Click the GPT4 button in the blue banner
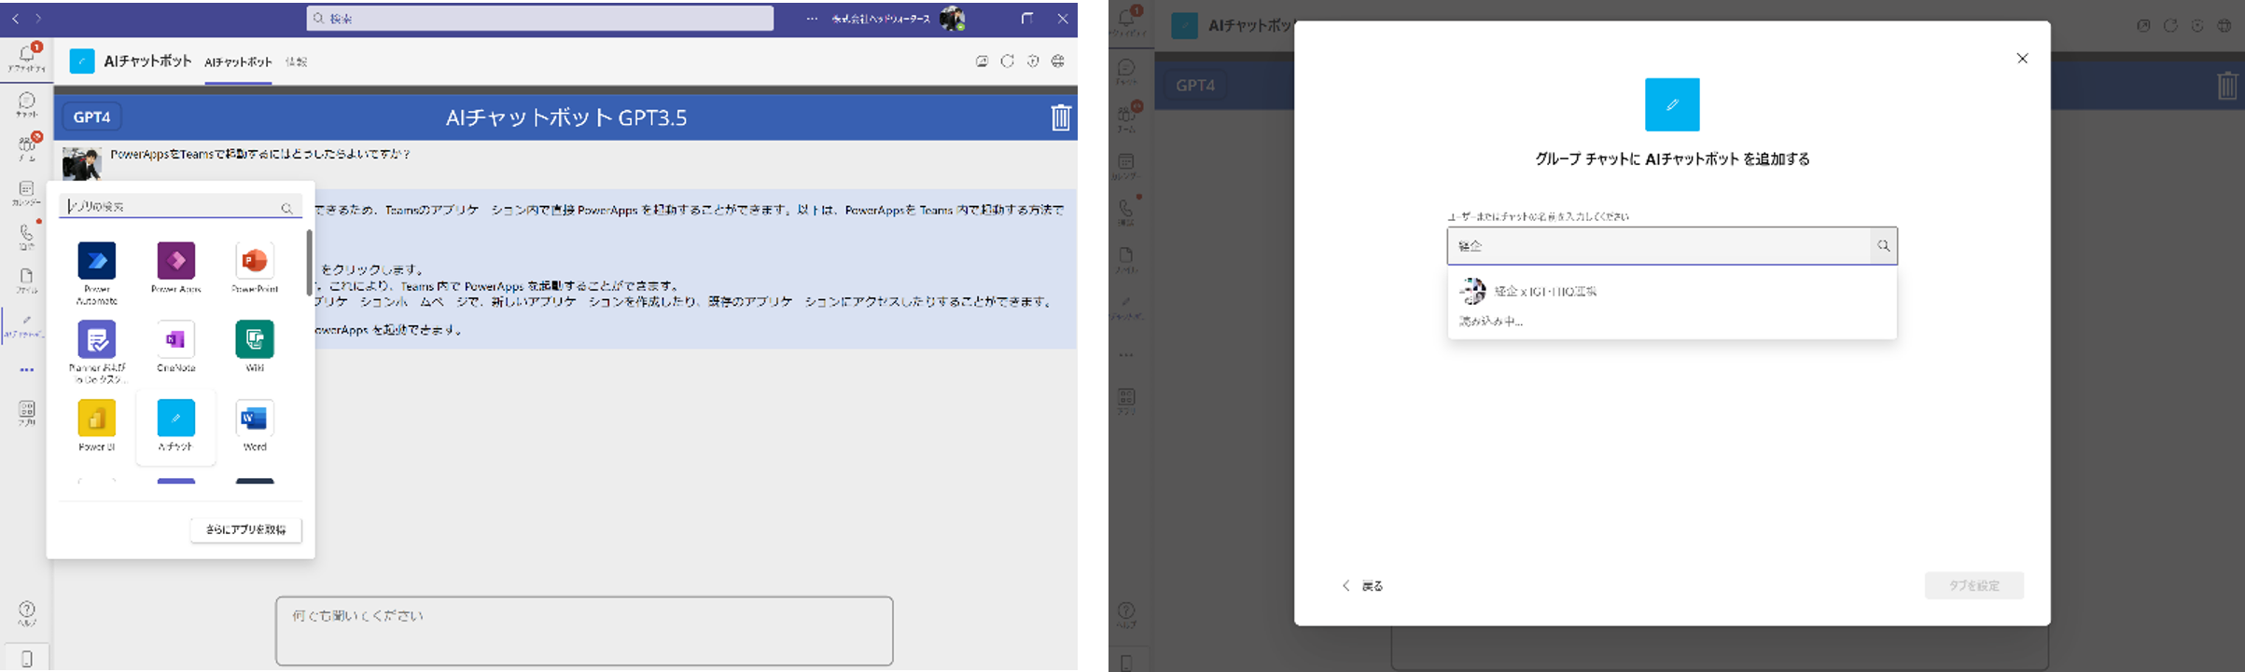The image size is (2245, 672). tap(91, 117)
